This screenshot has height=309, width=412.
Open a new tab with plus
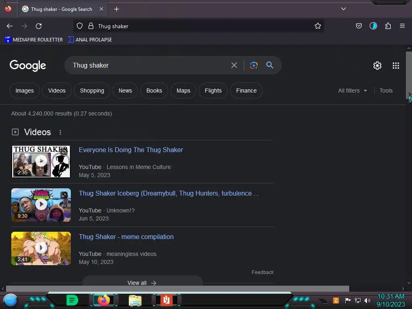[116, 9]
